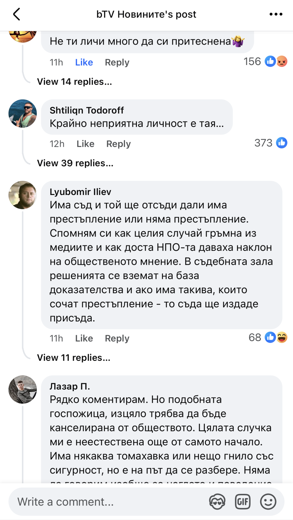The width and height of the screenshot is (293, 520).
Task: Open the avatar sticker picker icon
Action: pyautogui.click(x=217, y=501)
